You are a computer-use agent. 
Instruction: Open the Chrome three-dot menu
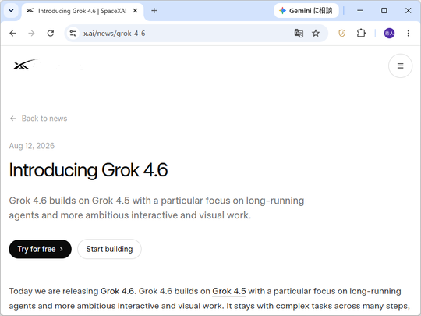tap(408, 34)
